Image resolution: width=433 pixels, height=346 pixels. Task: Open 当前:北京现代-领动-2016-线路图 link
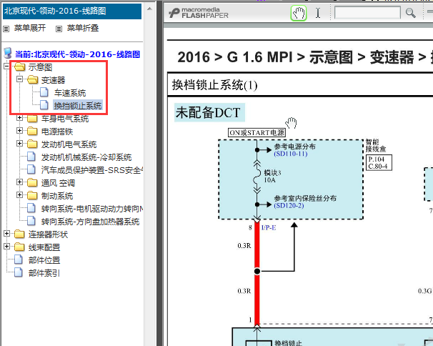click(x=77, y=54)
